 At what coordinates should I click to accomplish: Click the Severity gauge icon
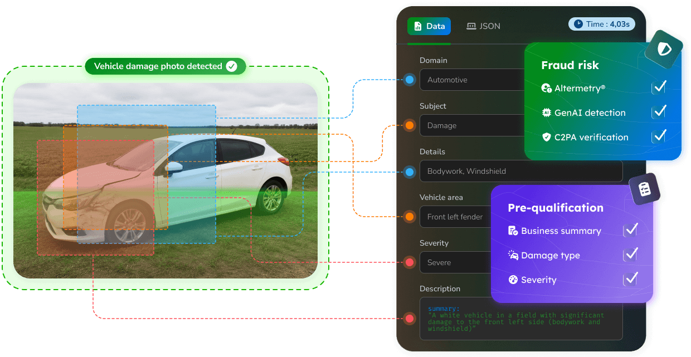513,280
